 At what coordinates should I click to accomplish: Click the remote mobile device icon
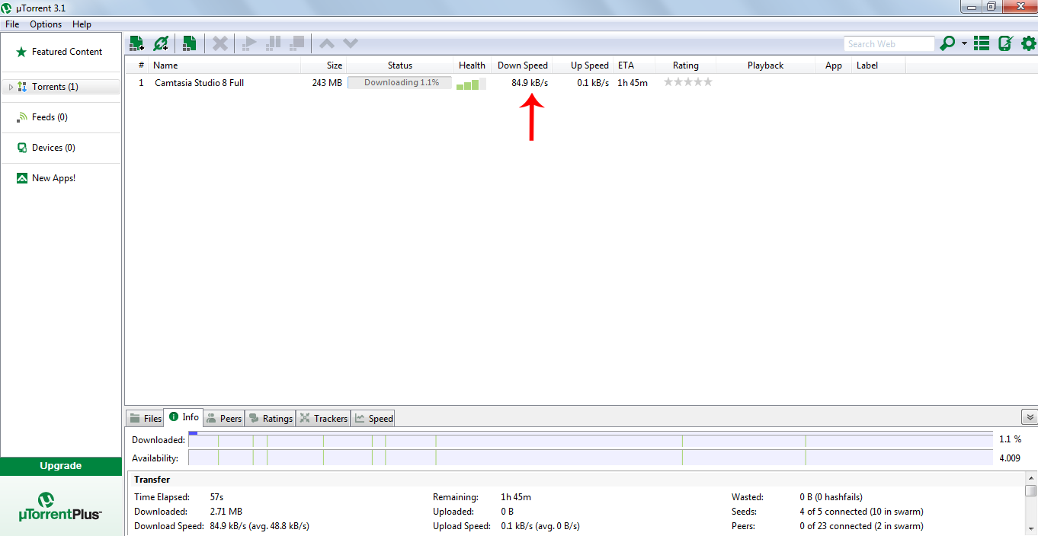(x=1005, y=43)
